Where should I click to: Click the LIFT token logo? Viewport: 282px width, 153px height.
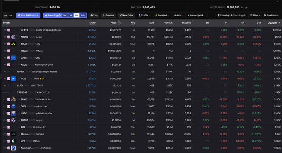coord(13,141)
